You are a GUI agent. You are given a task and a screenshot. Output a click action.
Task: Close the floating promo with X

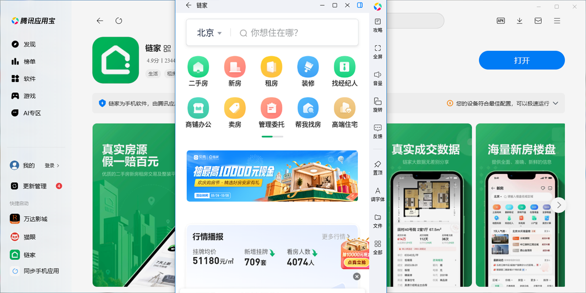tap(357, 276)
